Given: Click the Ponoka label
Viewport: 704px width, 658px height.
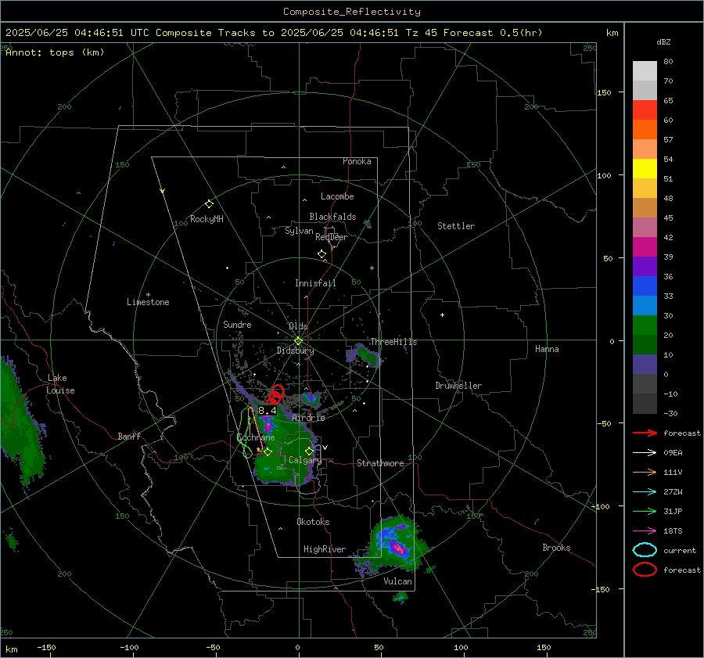Looking at the screenshot, I should (x=357, y=161).
